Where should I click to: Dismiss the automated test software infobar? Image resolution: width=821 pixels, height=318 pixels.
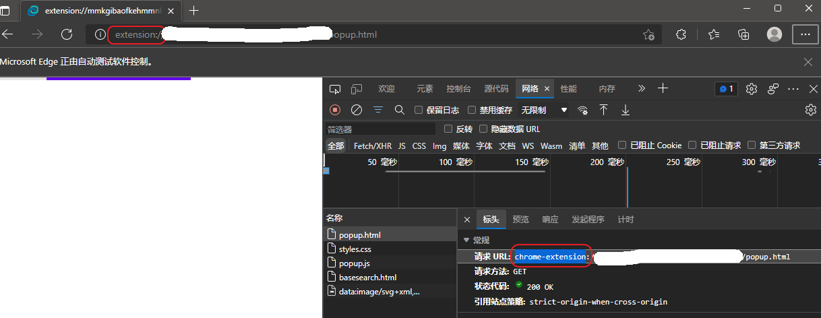808,61
